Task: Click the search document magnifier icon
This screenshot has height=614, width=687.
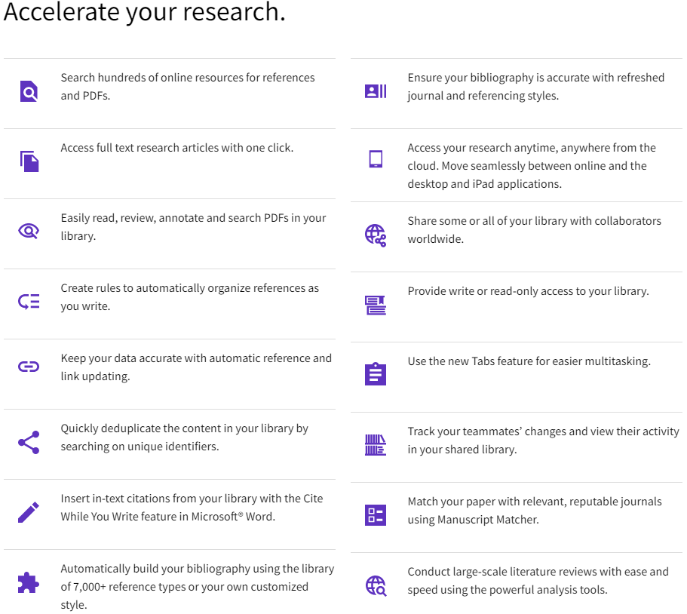Action: 29,91
